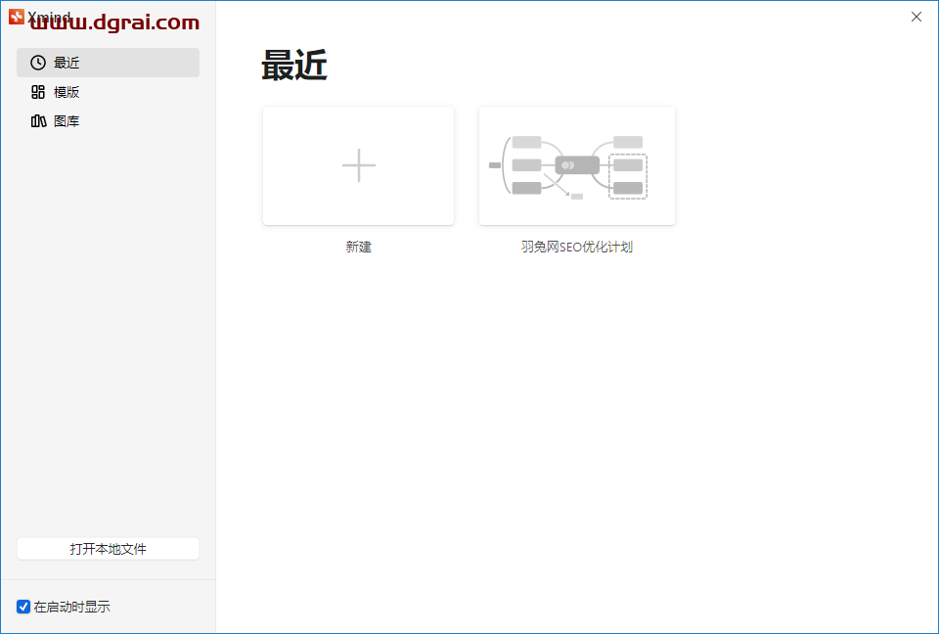Click the 打开本地文件 button
Screen dimensions: 939x634
click(x=108, y=548)
